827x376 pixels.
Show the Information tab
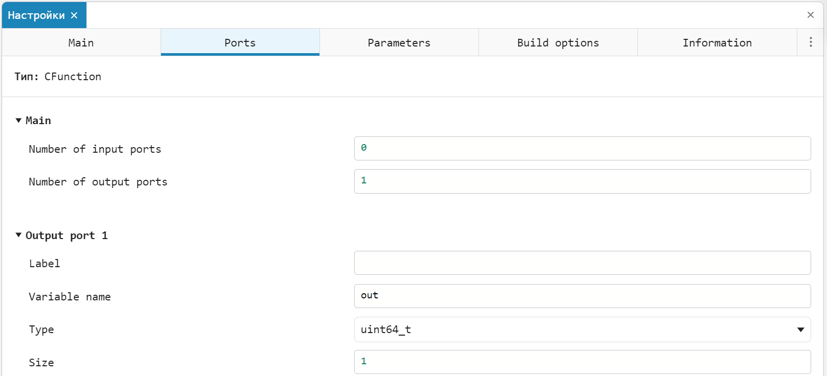[717, 42]
